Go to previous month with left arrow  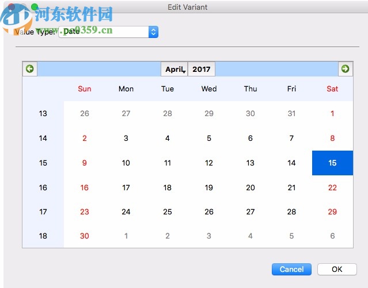click(30, 69)
